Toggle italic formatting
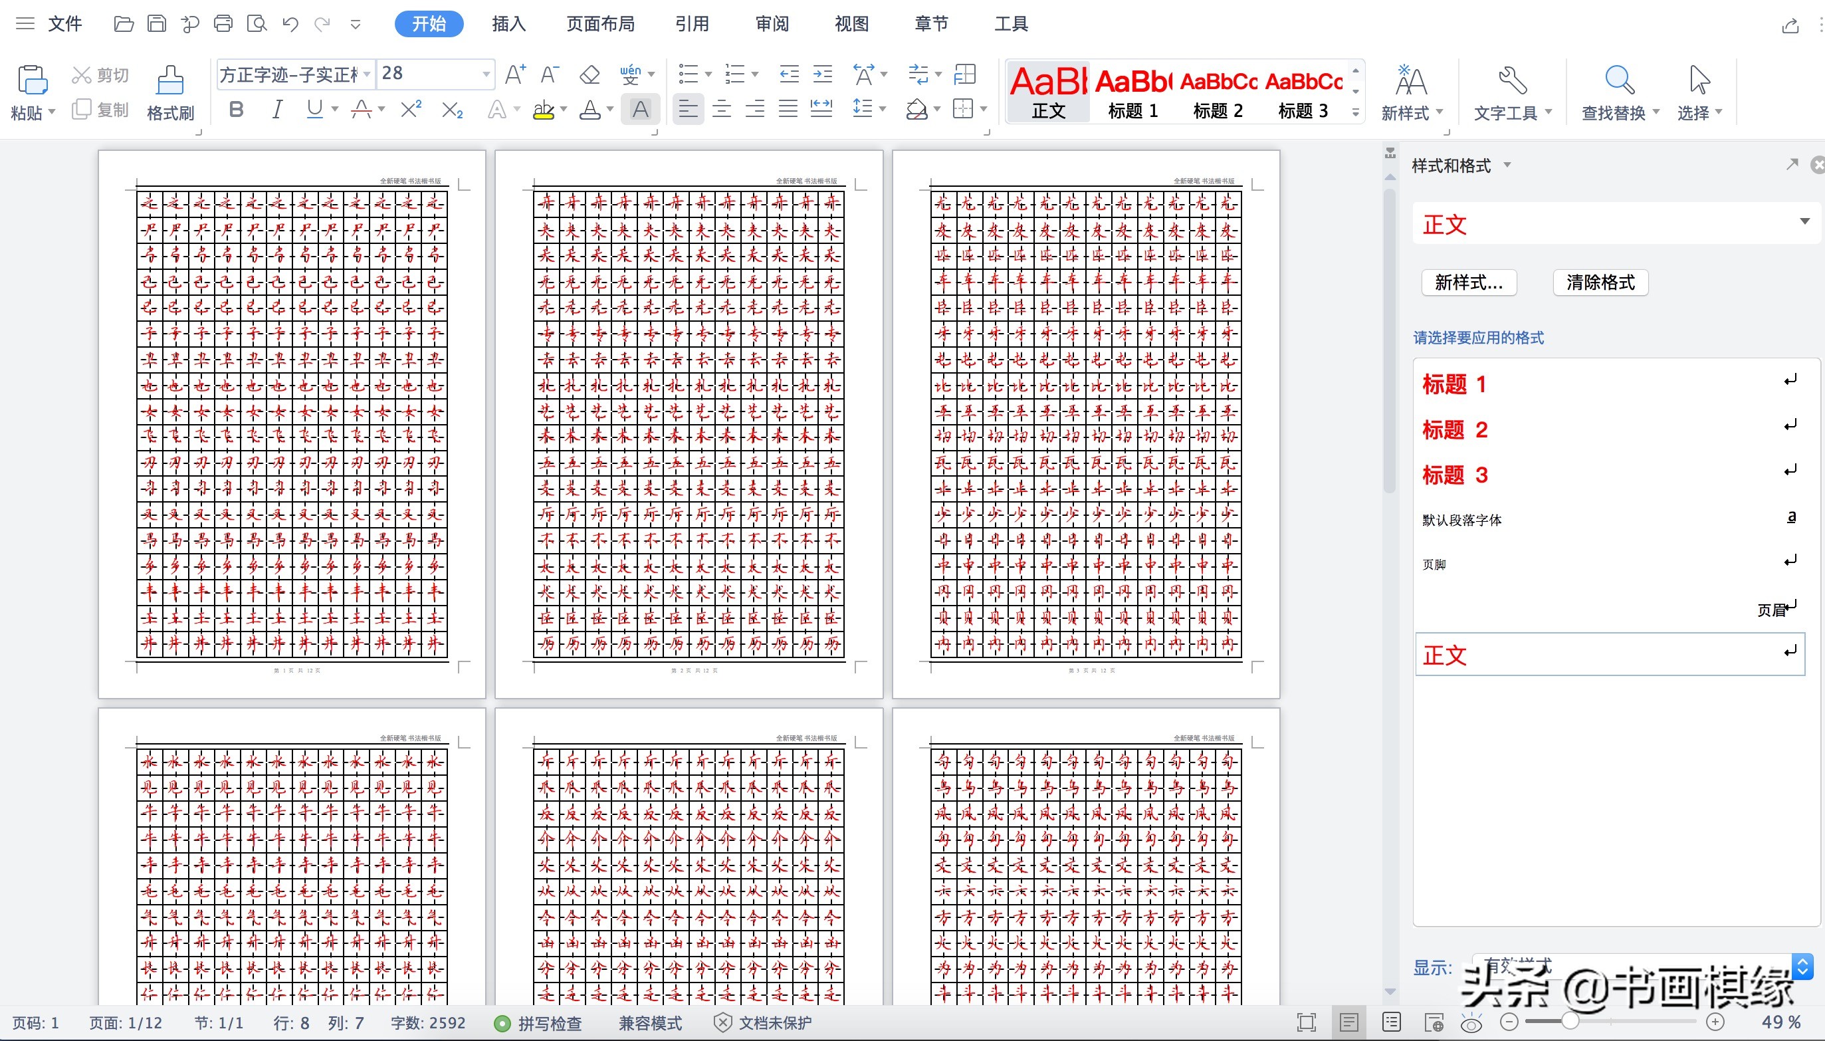 (x=277, y=110)
